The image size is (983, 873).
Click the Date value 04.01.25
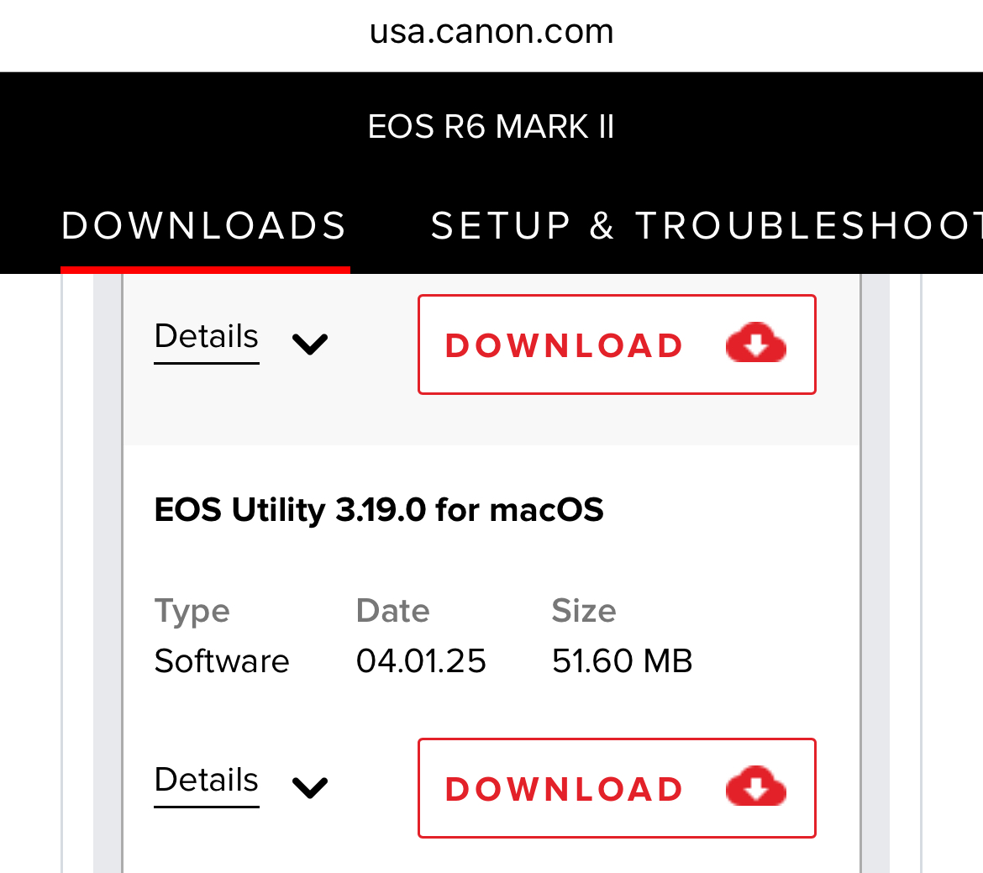tap(420, 661)
